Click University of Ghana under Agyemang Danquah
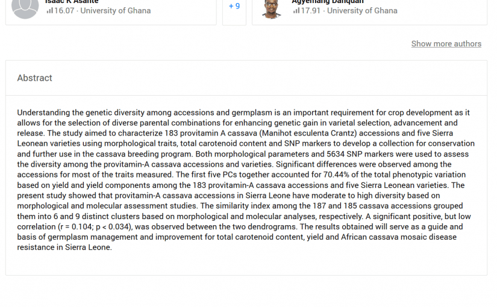 [362, 11]
